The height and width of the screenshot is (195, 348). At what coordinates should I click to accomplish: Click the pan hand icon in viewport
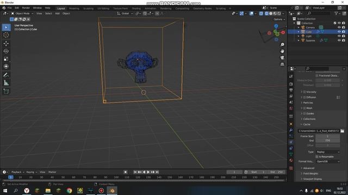click(x=282, y=51)
